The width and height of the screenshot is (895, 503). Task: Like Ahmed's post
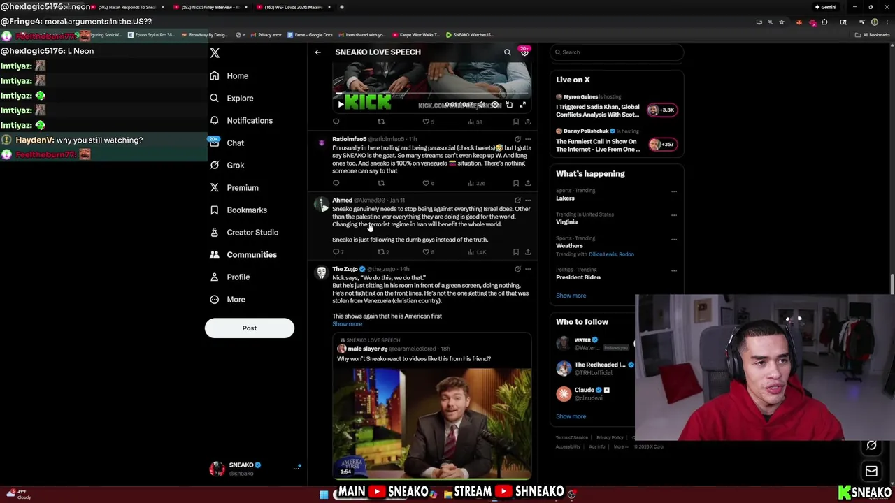pos(428,251)
